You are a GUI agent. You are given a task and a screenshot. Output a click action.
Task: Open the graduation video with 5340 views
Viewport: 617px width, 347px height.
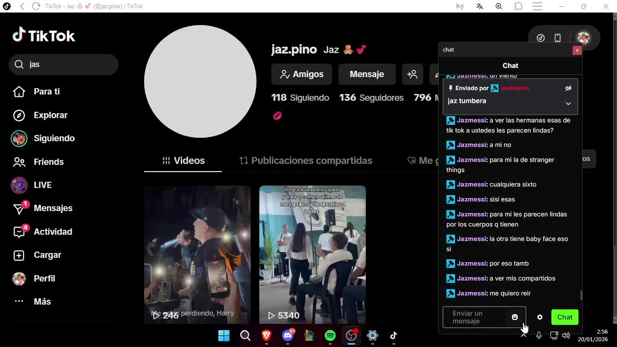(312, 255)
